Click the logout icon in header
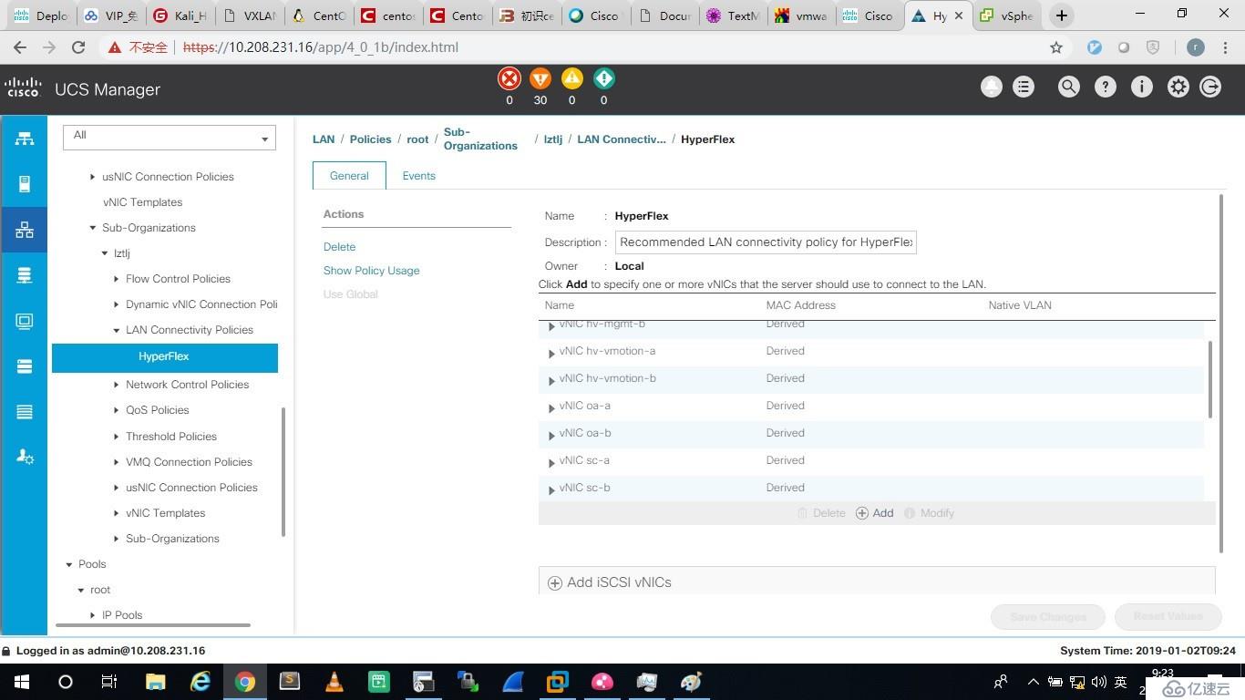The height and width of the screenshot is (700, 1245). coord(1210,87)
